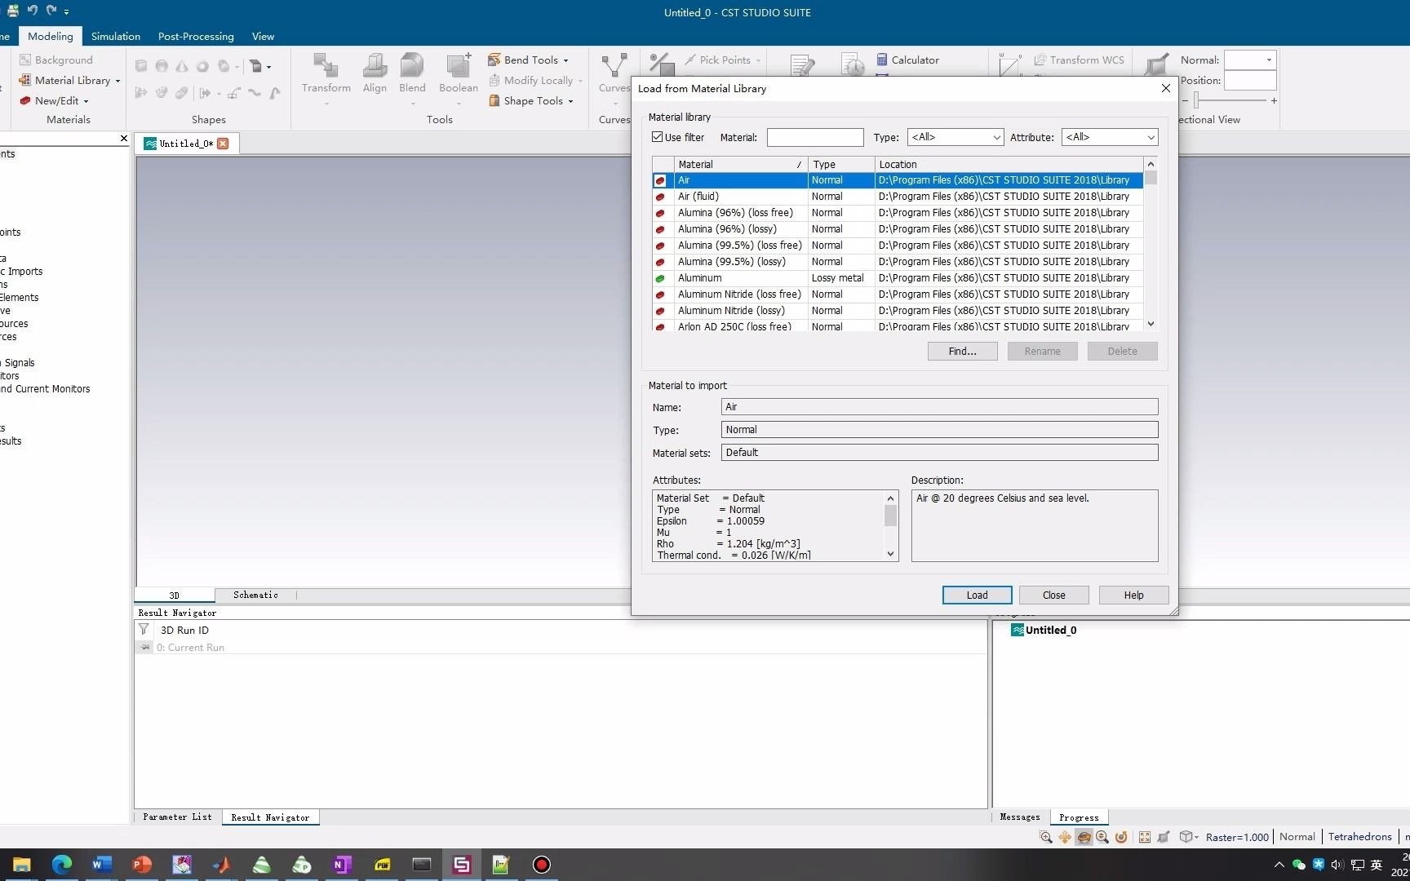
Task: Close the Untitled_0 document tab
Action: point(223,143)
